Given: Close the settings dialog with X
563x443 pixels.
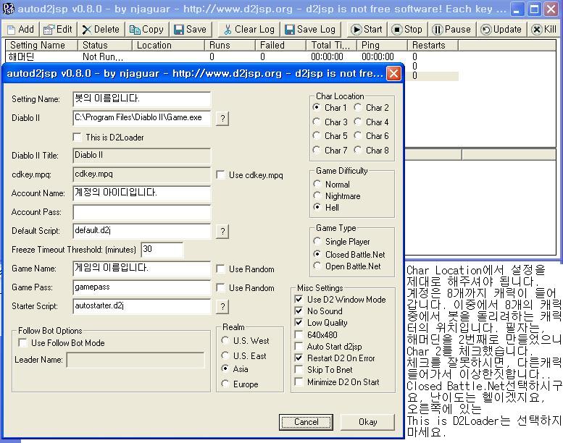Looking at the screenshot, I should tap(393, 73).
